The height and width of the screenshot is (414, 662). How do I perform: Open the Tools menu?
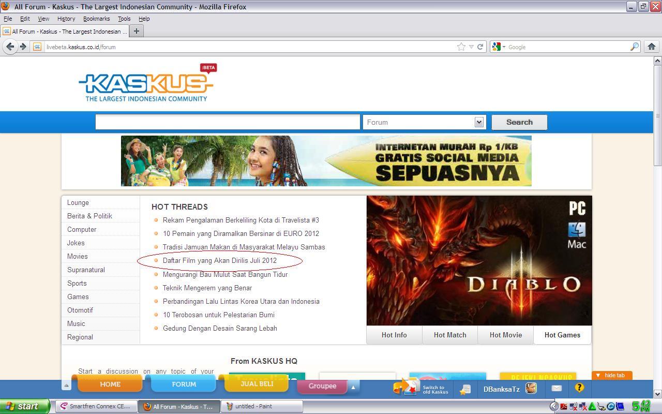tap(124, 19)
